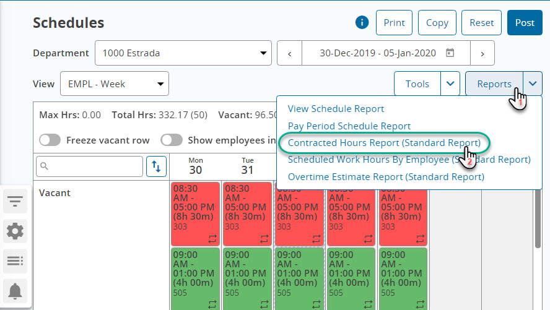Click the blue info icon beside Print

(x=362, y=22)
